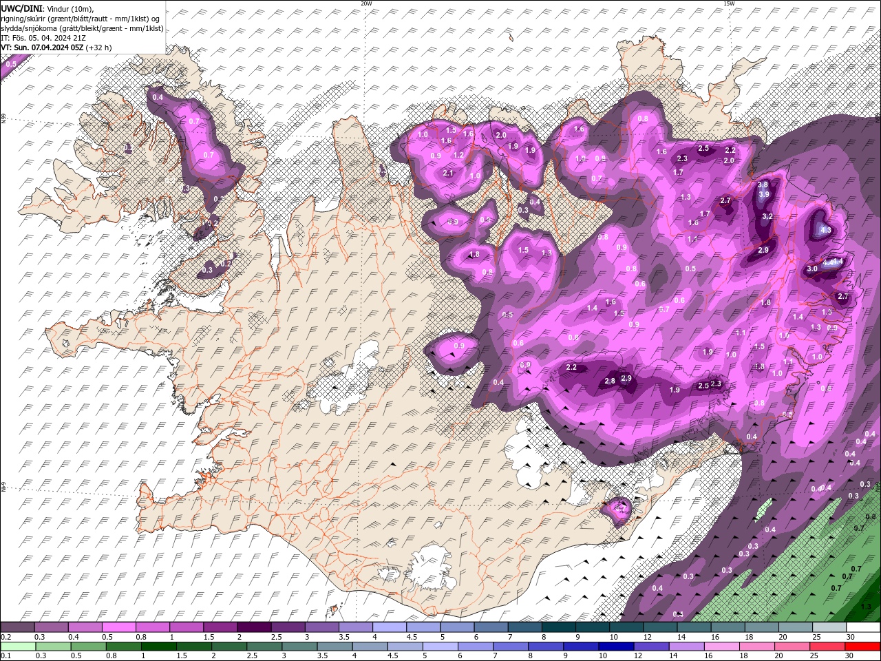
Task: Pick the royal blue 8 swatch, lower legend row
Action: (546, 646)
